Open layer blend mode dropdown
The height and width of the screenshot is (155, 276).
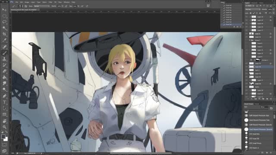coord(253,9)
